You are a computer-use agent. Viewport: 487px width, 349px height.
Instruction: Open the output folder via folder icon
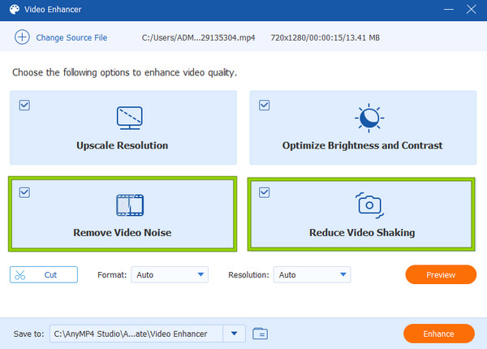[x=260, y=334]
